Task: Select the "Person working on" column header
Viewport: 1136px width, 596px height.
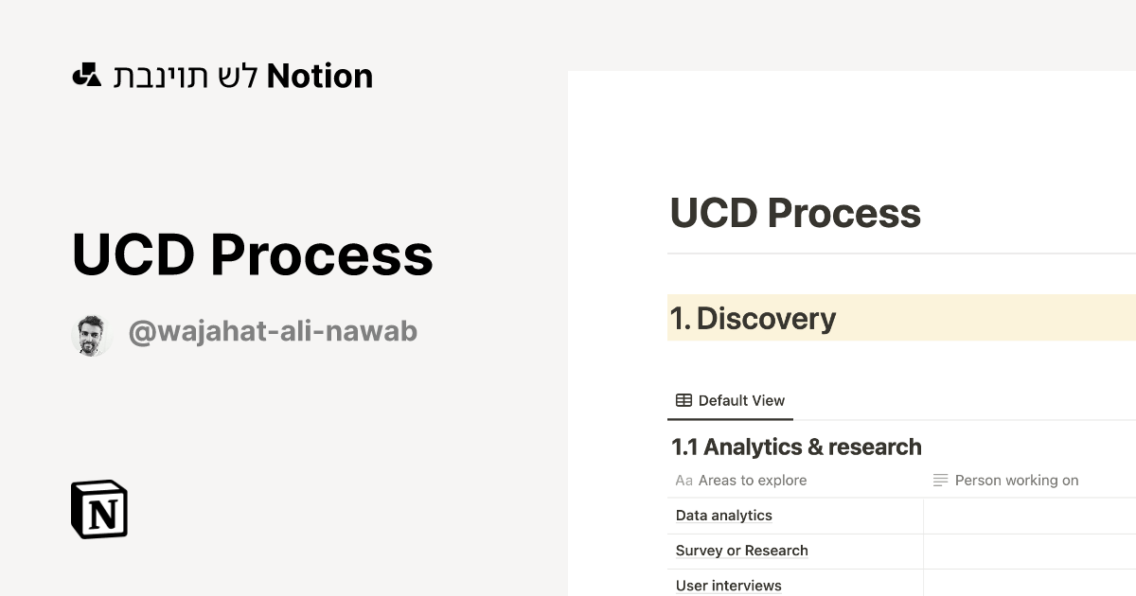Action: (1017, 480)
